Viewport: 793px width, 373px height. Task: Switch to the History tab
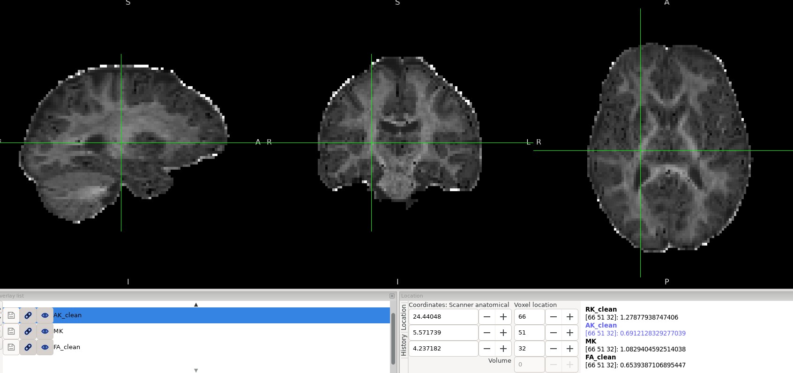(404, 345)
